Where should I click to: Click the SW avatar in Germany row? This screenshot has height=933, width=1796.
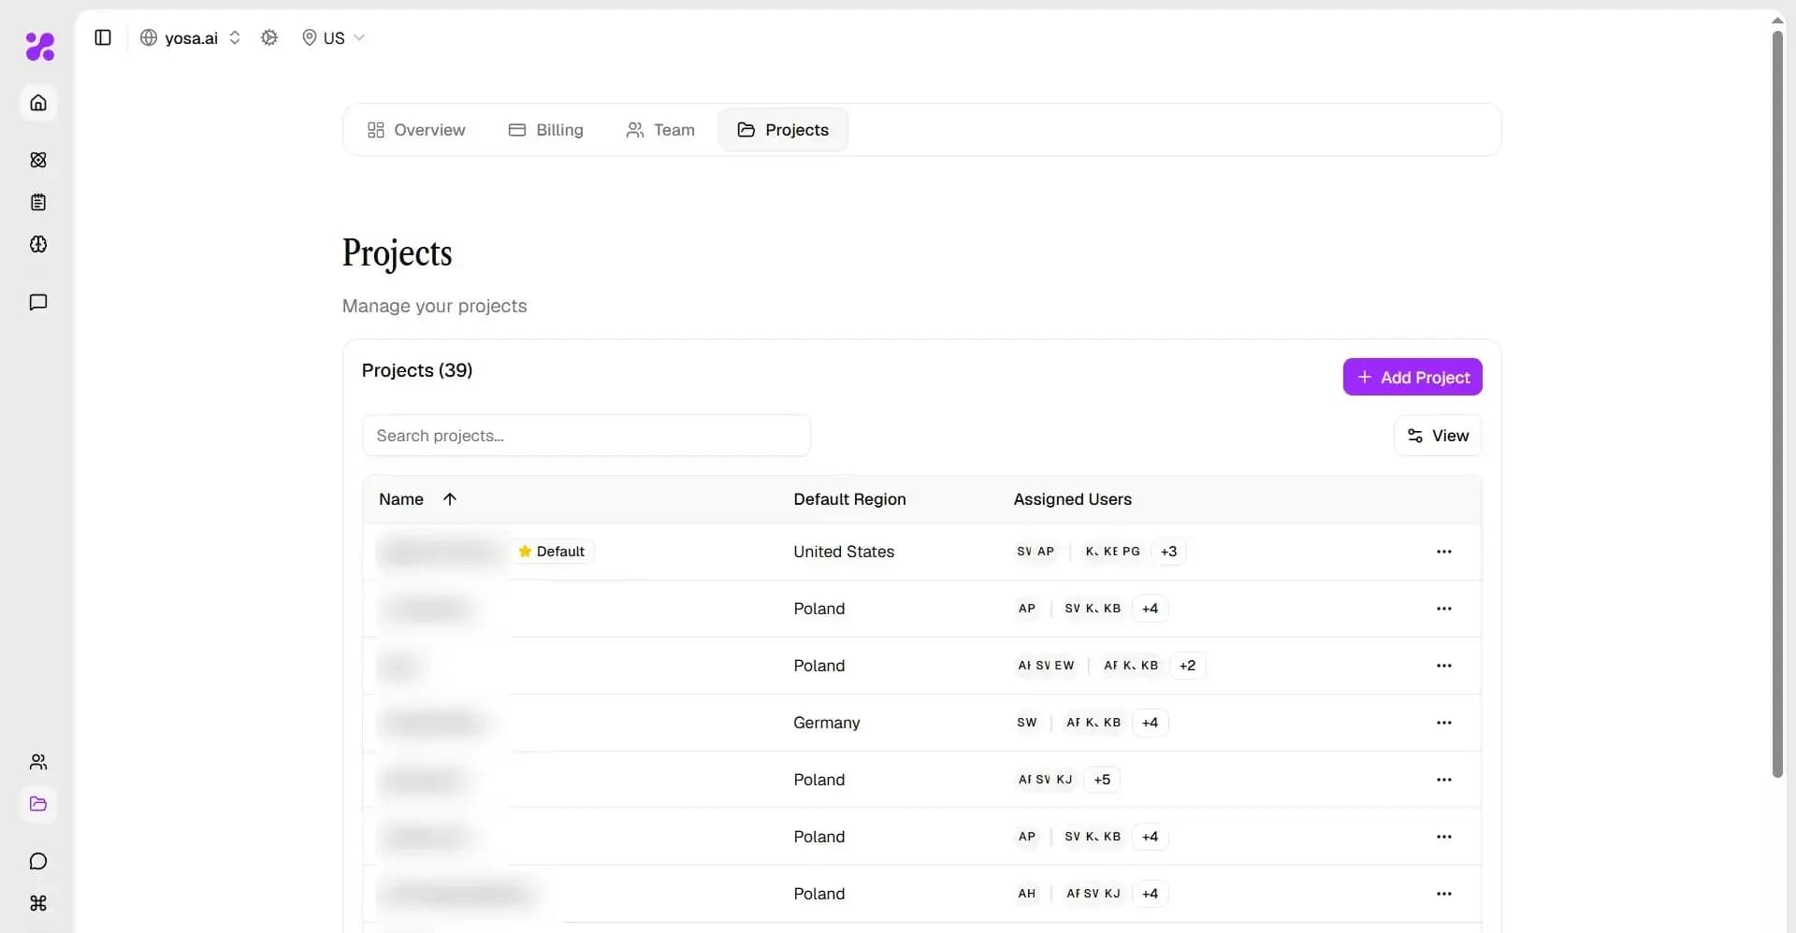pyautogui.click(x=1027, y=723)
